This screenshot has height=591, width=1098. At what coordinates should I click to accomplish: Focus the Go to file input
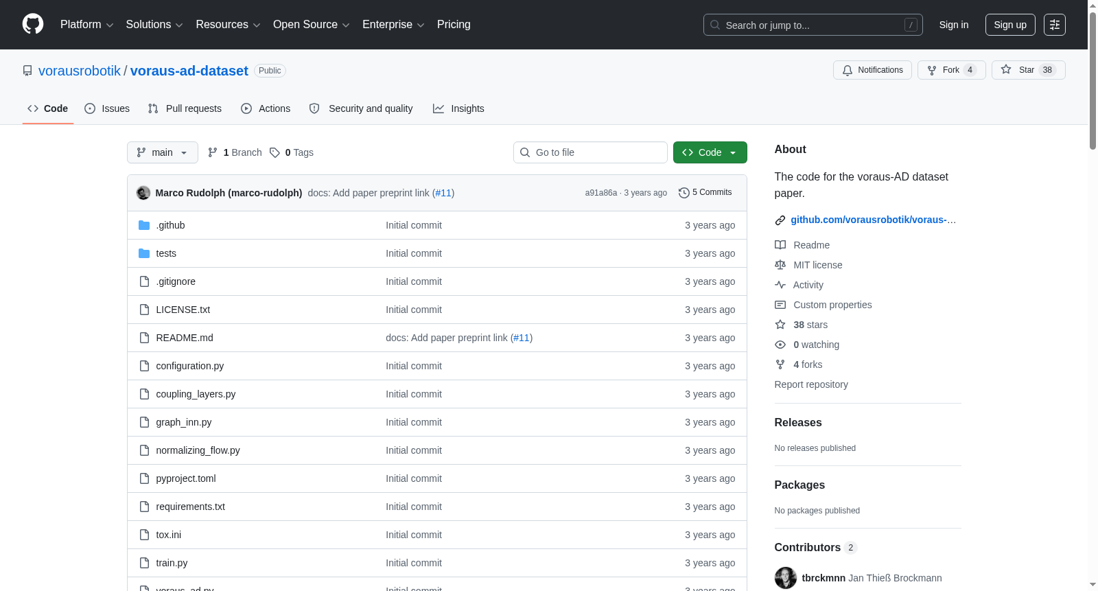tap(590, 152)
